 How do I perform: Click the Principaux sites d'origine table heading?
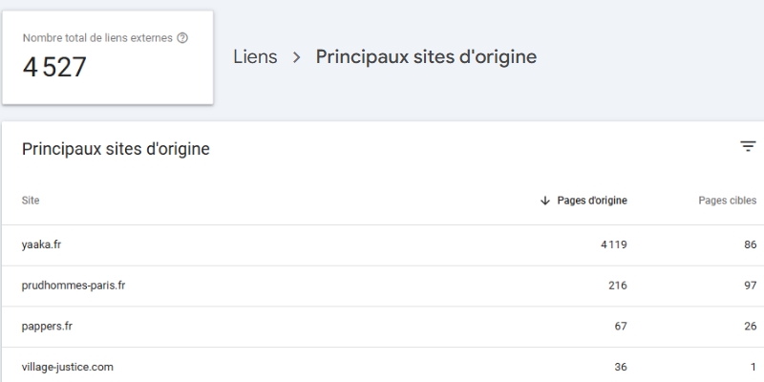(x=116, y=149)
